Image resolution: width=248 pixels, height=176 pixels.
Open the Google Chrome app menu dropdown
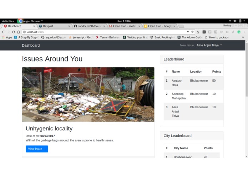pyautogui.click(x=31, y=21)
